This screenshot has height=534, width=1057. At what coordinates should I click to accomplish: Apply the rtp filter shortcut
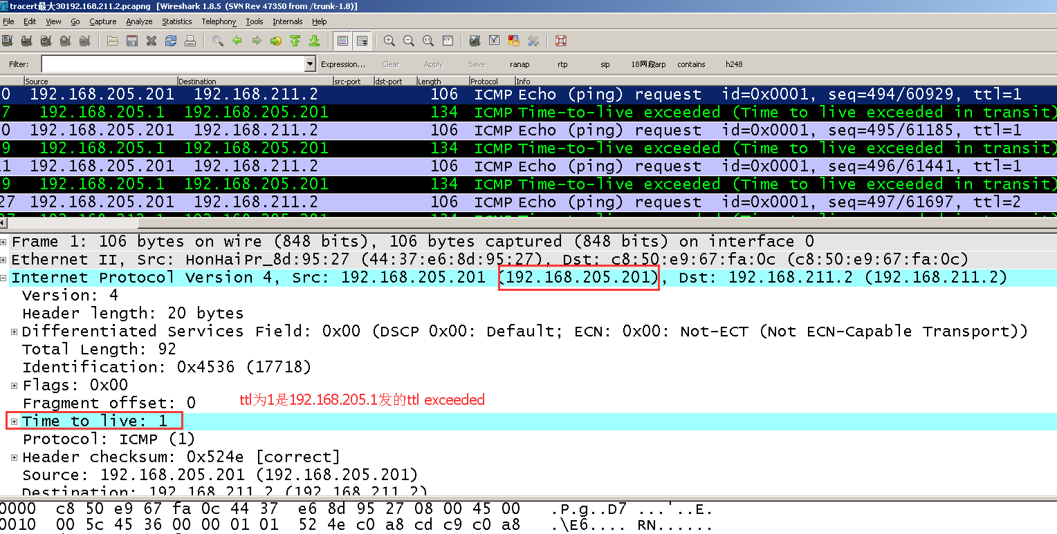(x=562, y=64)
